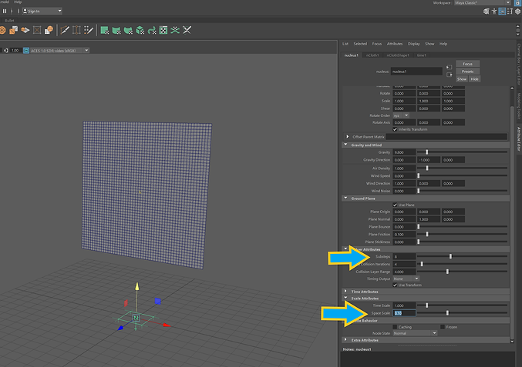This screenshot has height=367, width=522.
Task: Open the List menu in Attribute Editor
Action: (345, 44)
